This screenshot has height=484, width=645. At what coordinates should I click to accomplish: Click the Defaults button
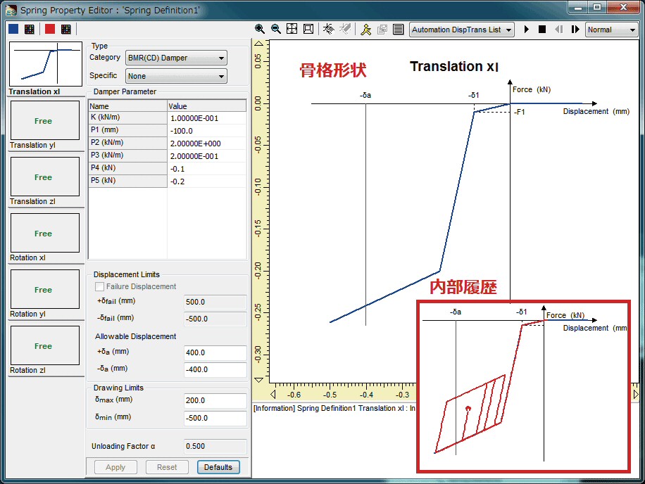point(218,467)
